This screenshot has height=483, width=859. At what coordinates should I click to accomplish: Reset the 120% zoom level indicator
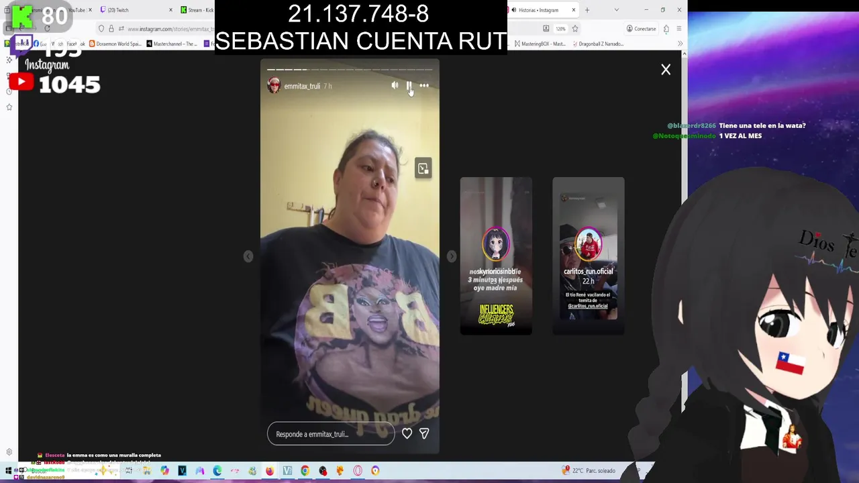pyautogui.click(x=560, y=29)
